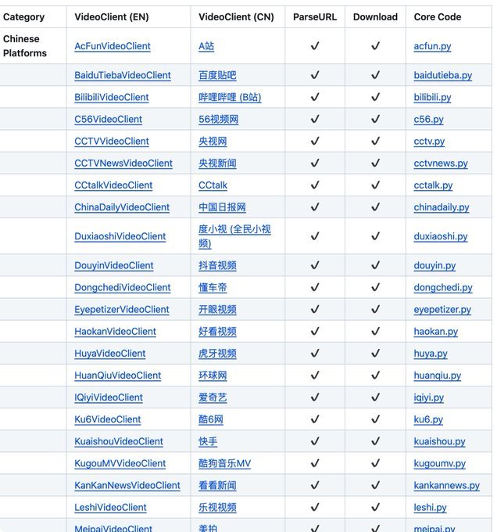Open the ku6.py file link

pos(428,419)
